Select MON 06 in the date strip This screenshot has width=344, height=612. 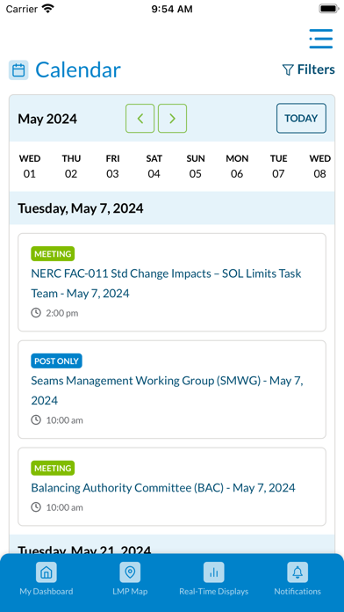[237, 166]
